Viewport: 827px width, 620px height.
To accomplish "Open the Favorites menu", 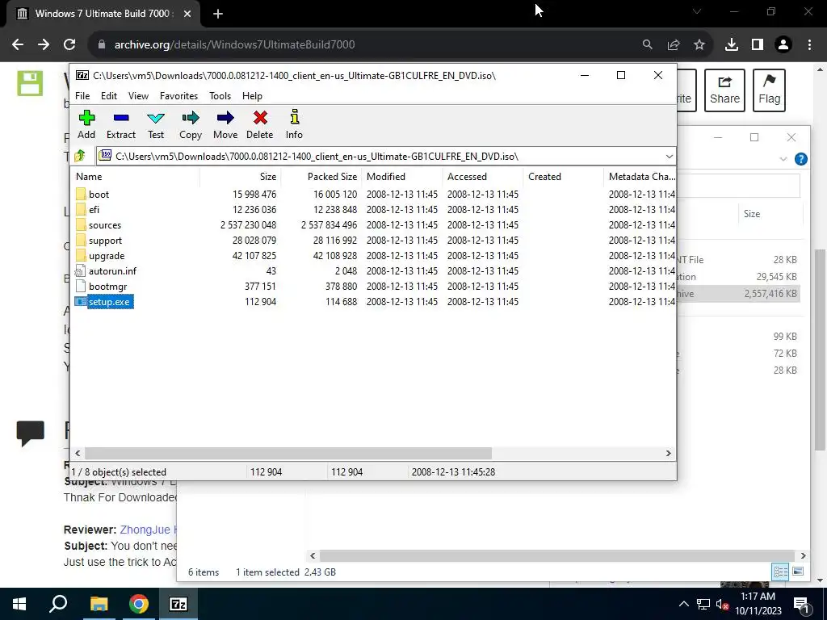I will click(x=178, y=96).
